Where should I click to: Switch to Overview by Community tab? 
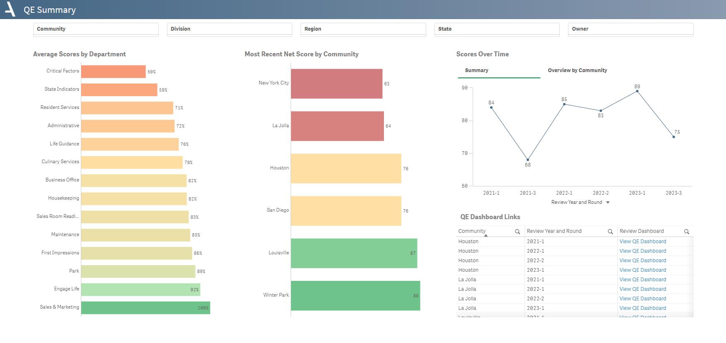tap(578, 70)
